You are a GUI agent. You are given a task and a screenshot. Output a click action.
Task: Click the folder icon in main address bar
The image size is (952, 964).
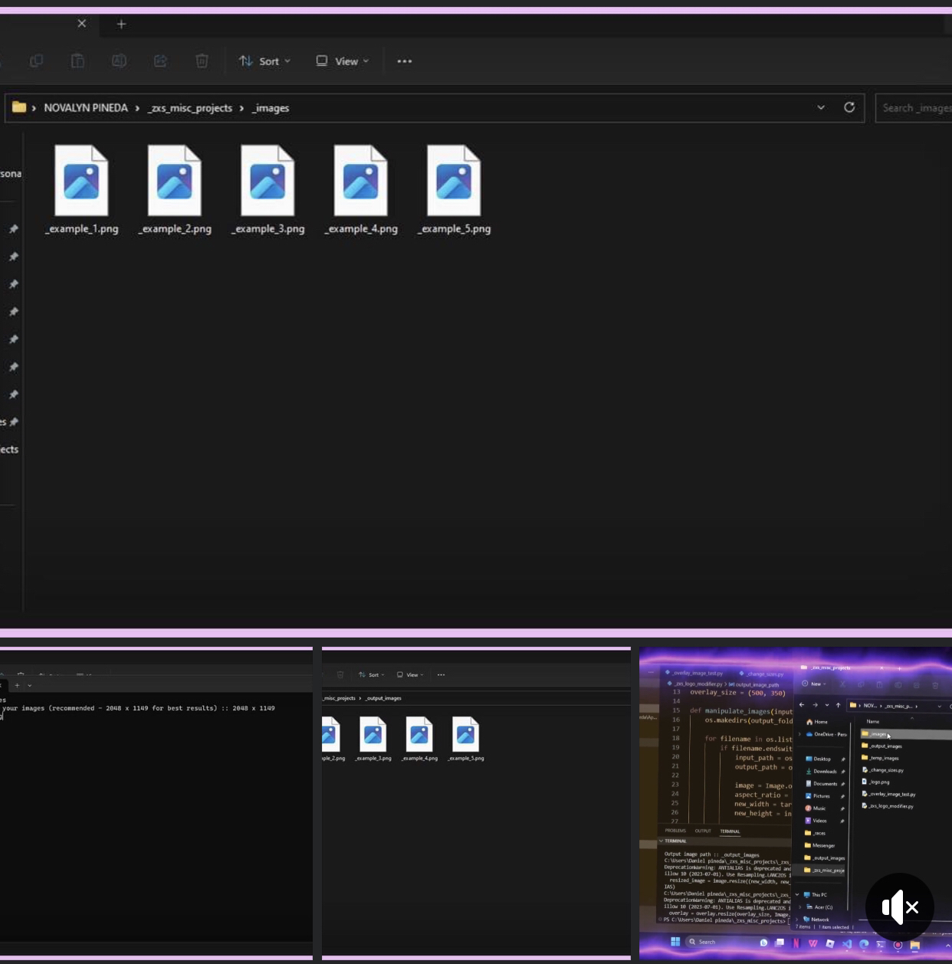click(19, 107)
